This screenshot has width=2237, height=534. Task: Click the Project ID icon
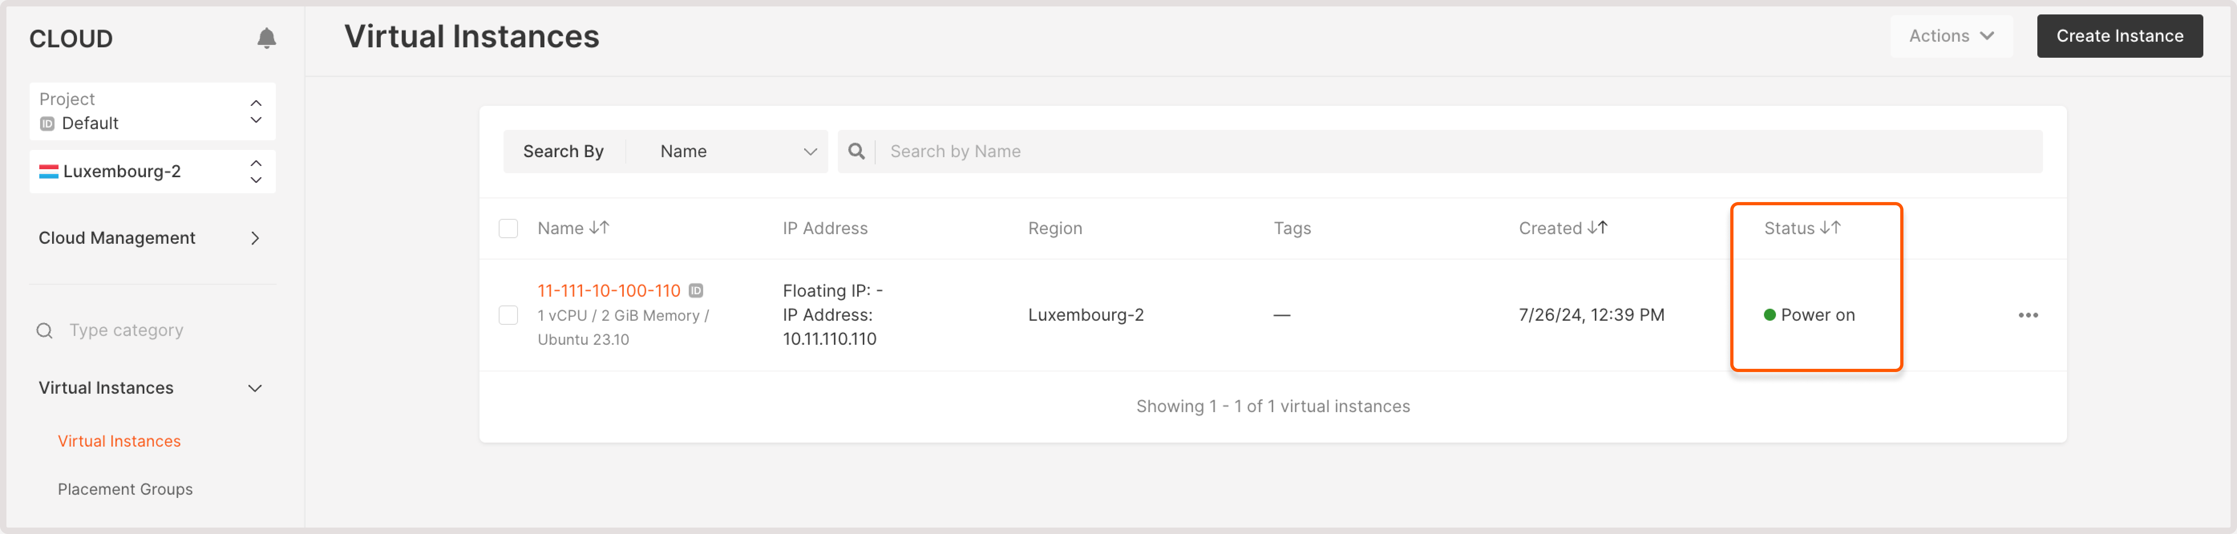[x=47, y=123]
